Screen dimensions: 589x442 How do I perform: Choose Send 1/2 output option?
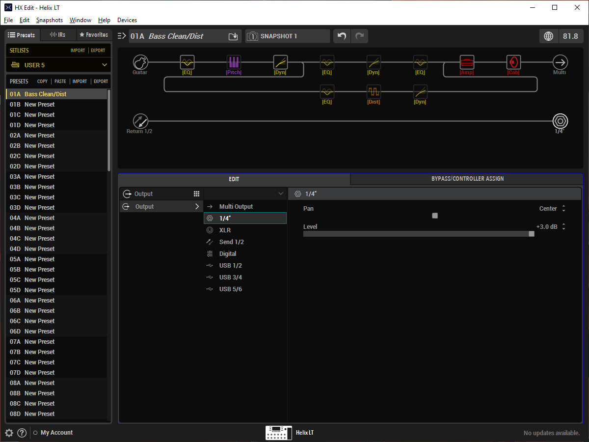245,242
